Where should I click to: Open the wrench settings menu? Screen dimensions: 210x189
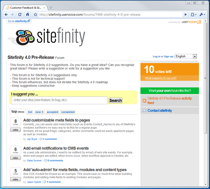coord(202,15)
